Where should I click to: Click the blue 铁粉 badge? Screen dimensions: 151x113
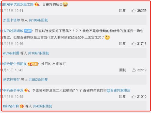click(28, 31)
